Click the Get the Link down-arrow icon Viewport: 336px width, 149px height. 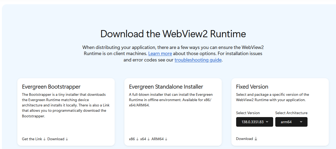(44, 139)
